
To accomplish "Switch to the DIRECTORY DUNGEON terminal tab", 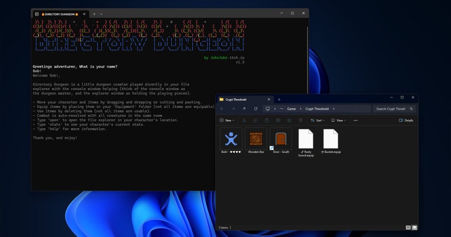I will [x=59, y=14].
